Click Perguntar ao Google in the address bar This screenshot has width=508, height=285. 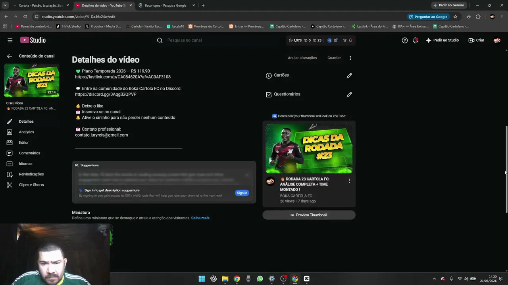[x=428, y=17]
